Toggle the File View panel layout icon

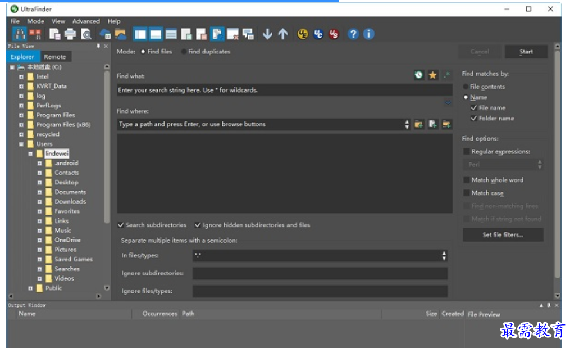[140, 34]
